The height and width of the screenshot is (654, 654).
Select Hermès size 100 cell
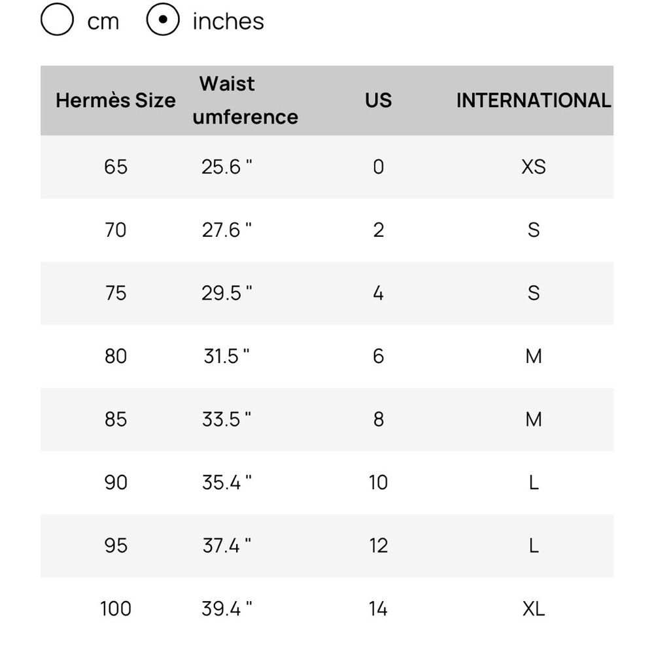click(116, 609)
